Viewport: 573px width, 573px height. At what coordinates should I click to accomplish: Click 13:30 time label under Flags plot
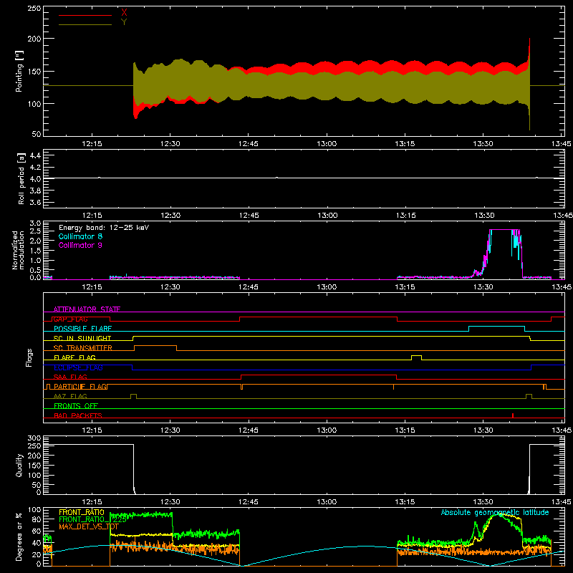(483, 430)
